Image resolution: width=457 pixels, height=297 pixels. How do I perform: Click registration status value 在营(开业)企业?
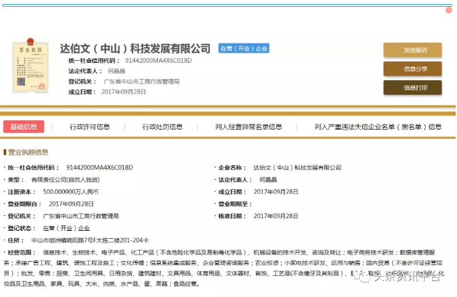(66, 228)
